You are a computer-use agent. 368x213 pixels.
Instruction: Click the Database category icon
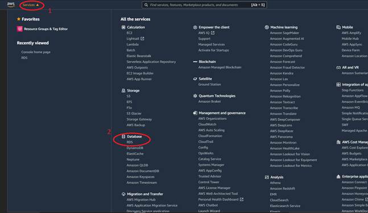click(x=123, y=136)
